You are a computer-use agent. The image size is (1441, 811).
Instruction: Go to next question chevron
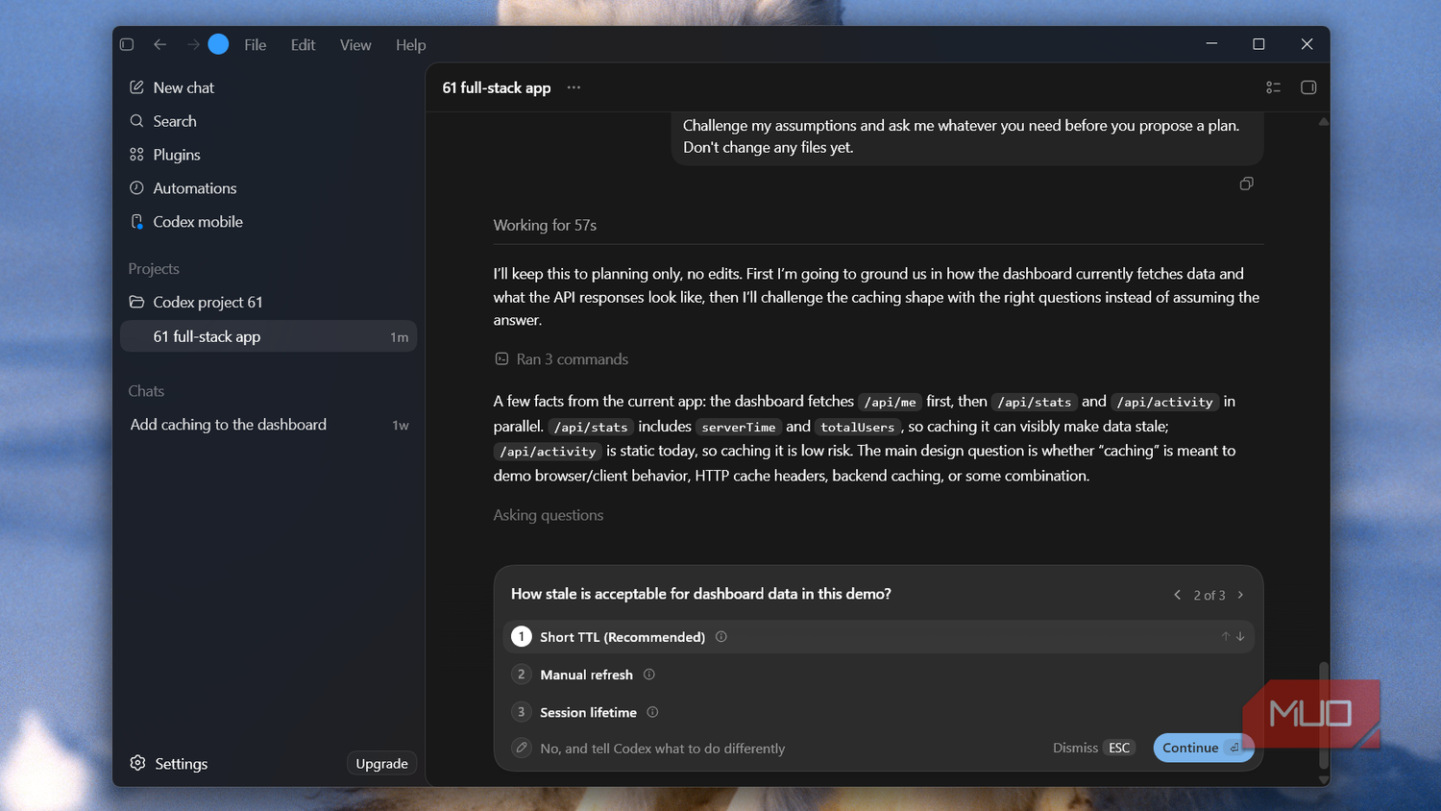(x=1240, y=595)
